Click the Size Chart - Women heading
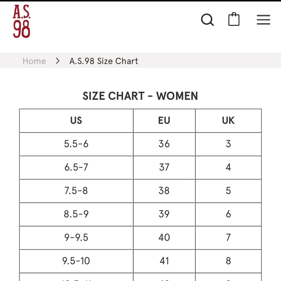This screenshot has width=281, height=281. (x=140, y=96)
